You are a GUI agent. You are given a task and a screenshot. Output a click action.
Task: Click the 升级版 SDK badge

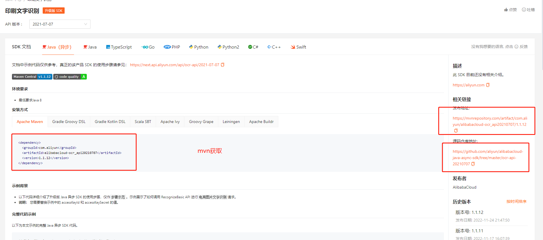click(x=54, y=11)
